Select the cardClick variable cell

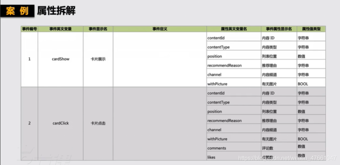tap(61, 123)
